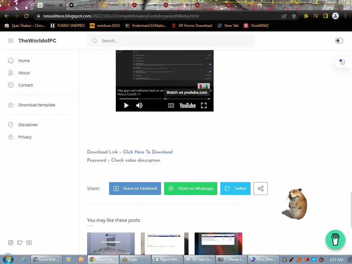Click the Privacy lock icon

[x=11, y=137]
